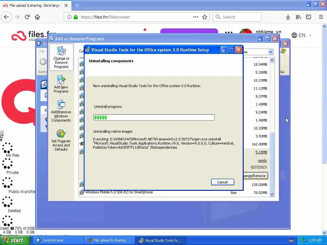
Task: Open My files in sidebar
Action: pos(12,155)
